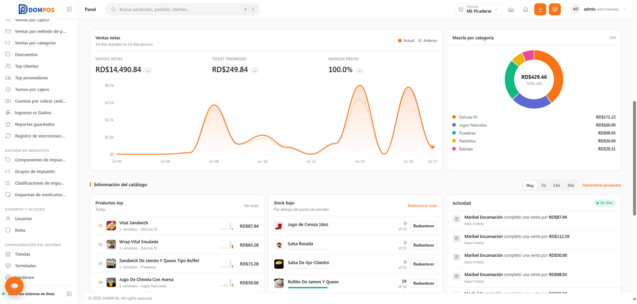Screen dimensions: 637x304
Task: Expand the admin user menu chevron
Action: (x=624, y=10)
